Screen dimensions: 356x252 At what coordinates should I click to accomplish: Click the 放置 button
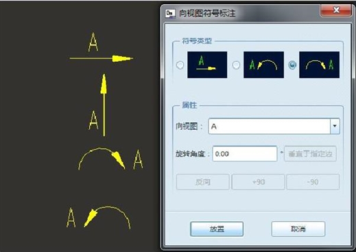(x=217, y=229)
